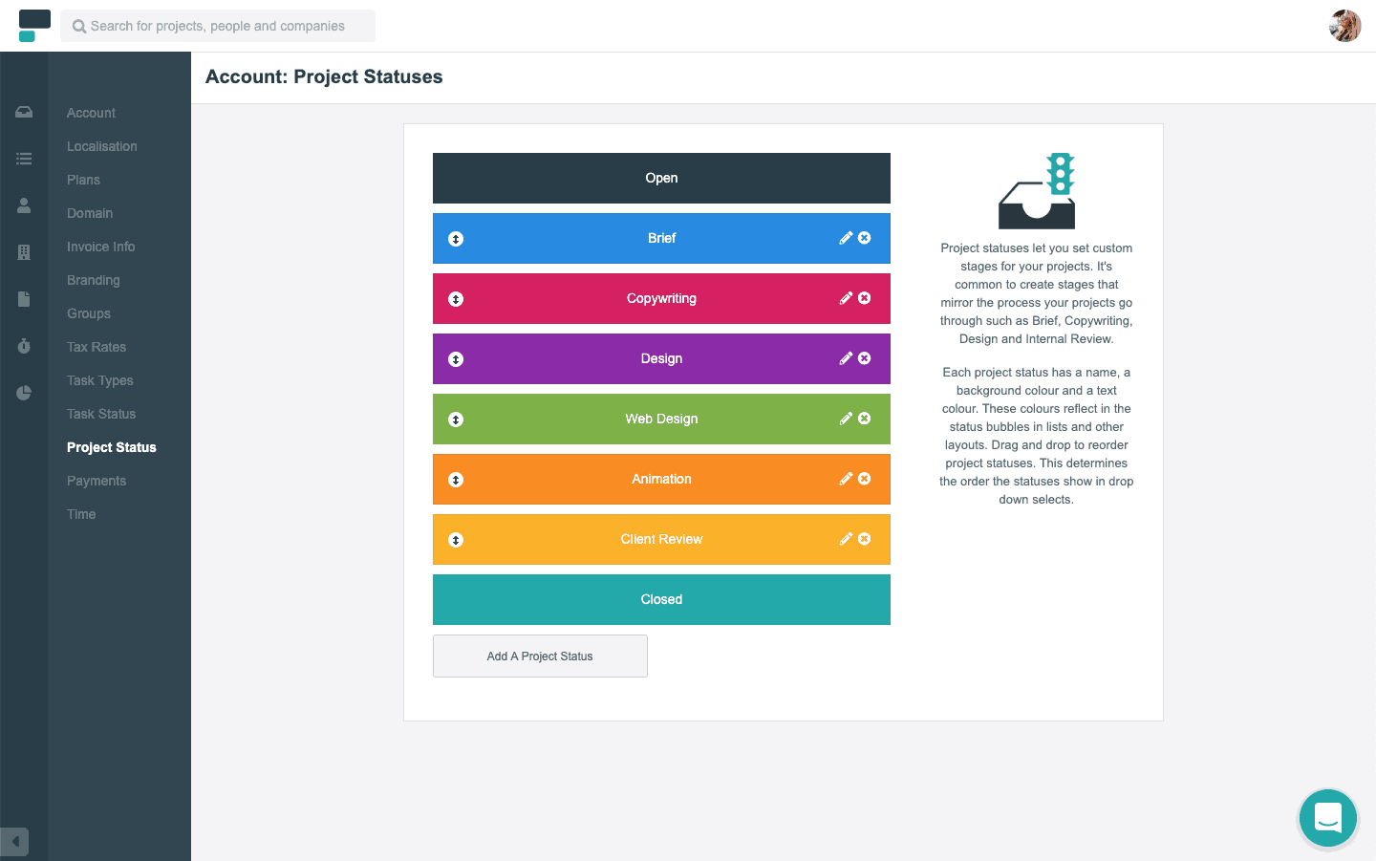Open the Plans page
1376x861 pixels.
83,180
